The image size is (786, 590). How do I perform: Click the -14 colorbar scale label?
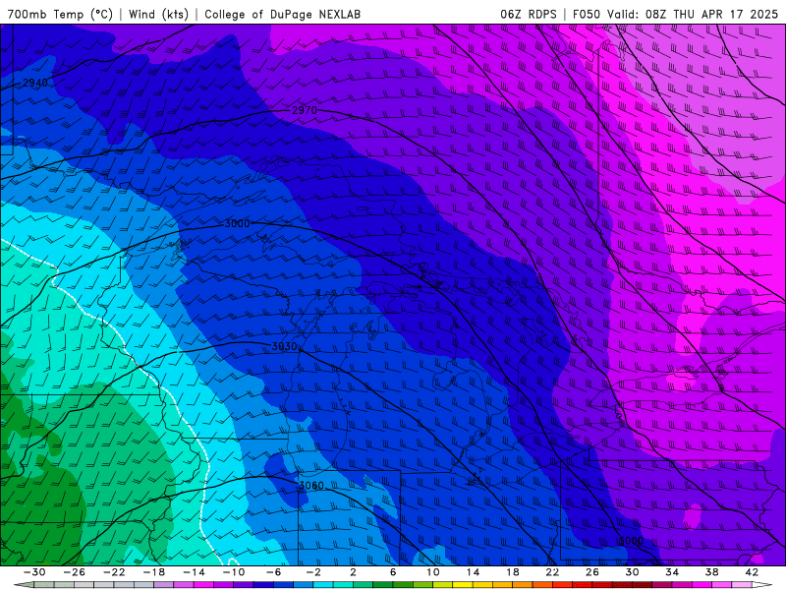click(x=194, y=572)
